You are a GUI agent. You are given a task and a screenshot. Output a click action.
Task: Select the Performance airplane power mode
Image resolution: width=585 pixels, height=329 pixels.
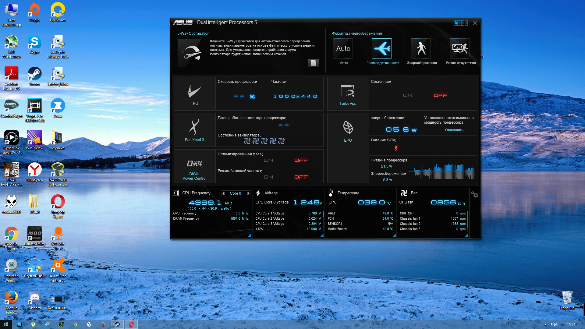[382, 48]
